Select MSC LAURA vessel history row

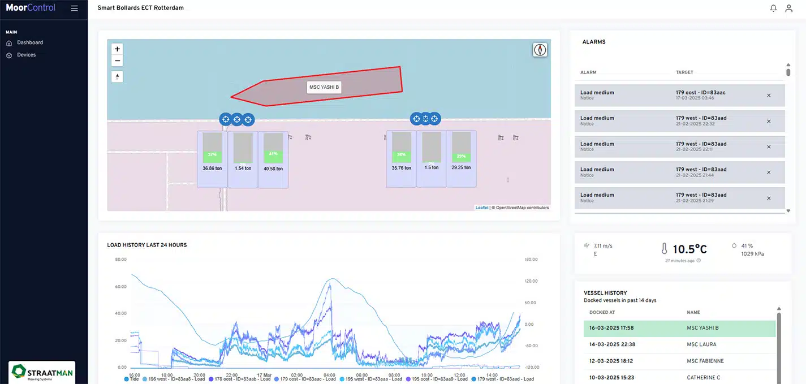679,344
